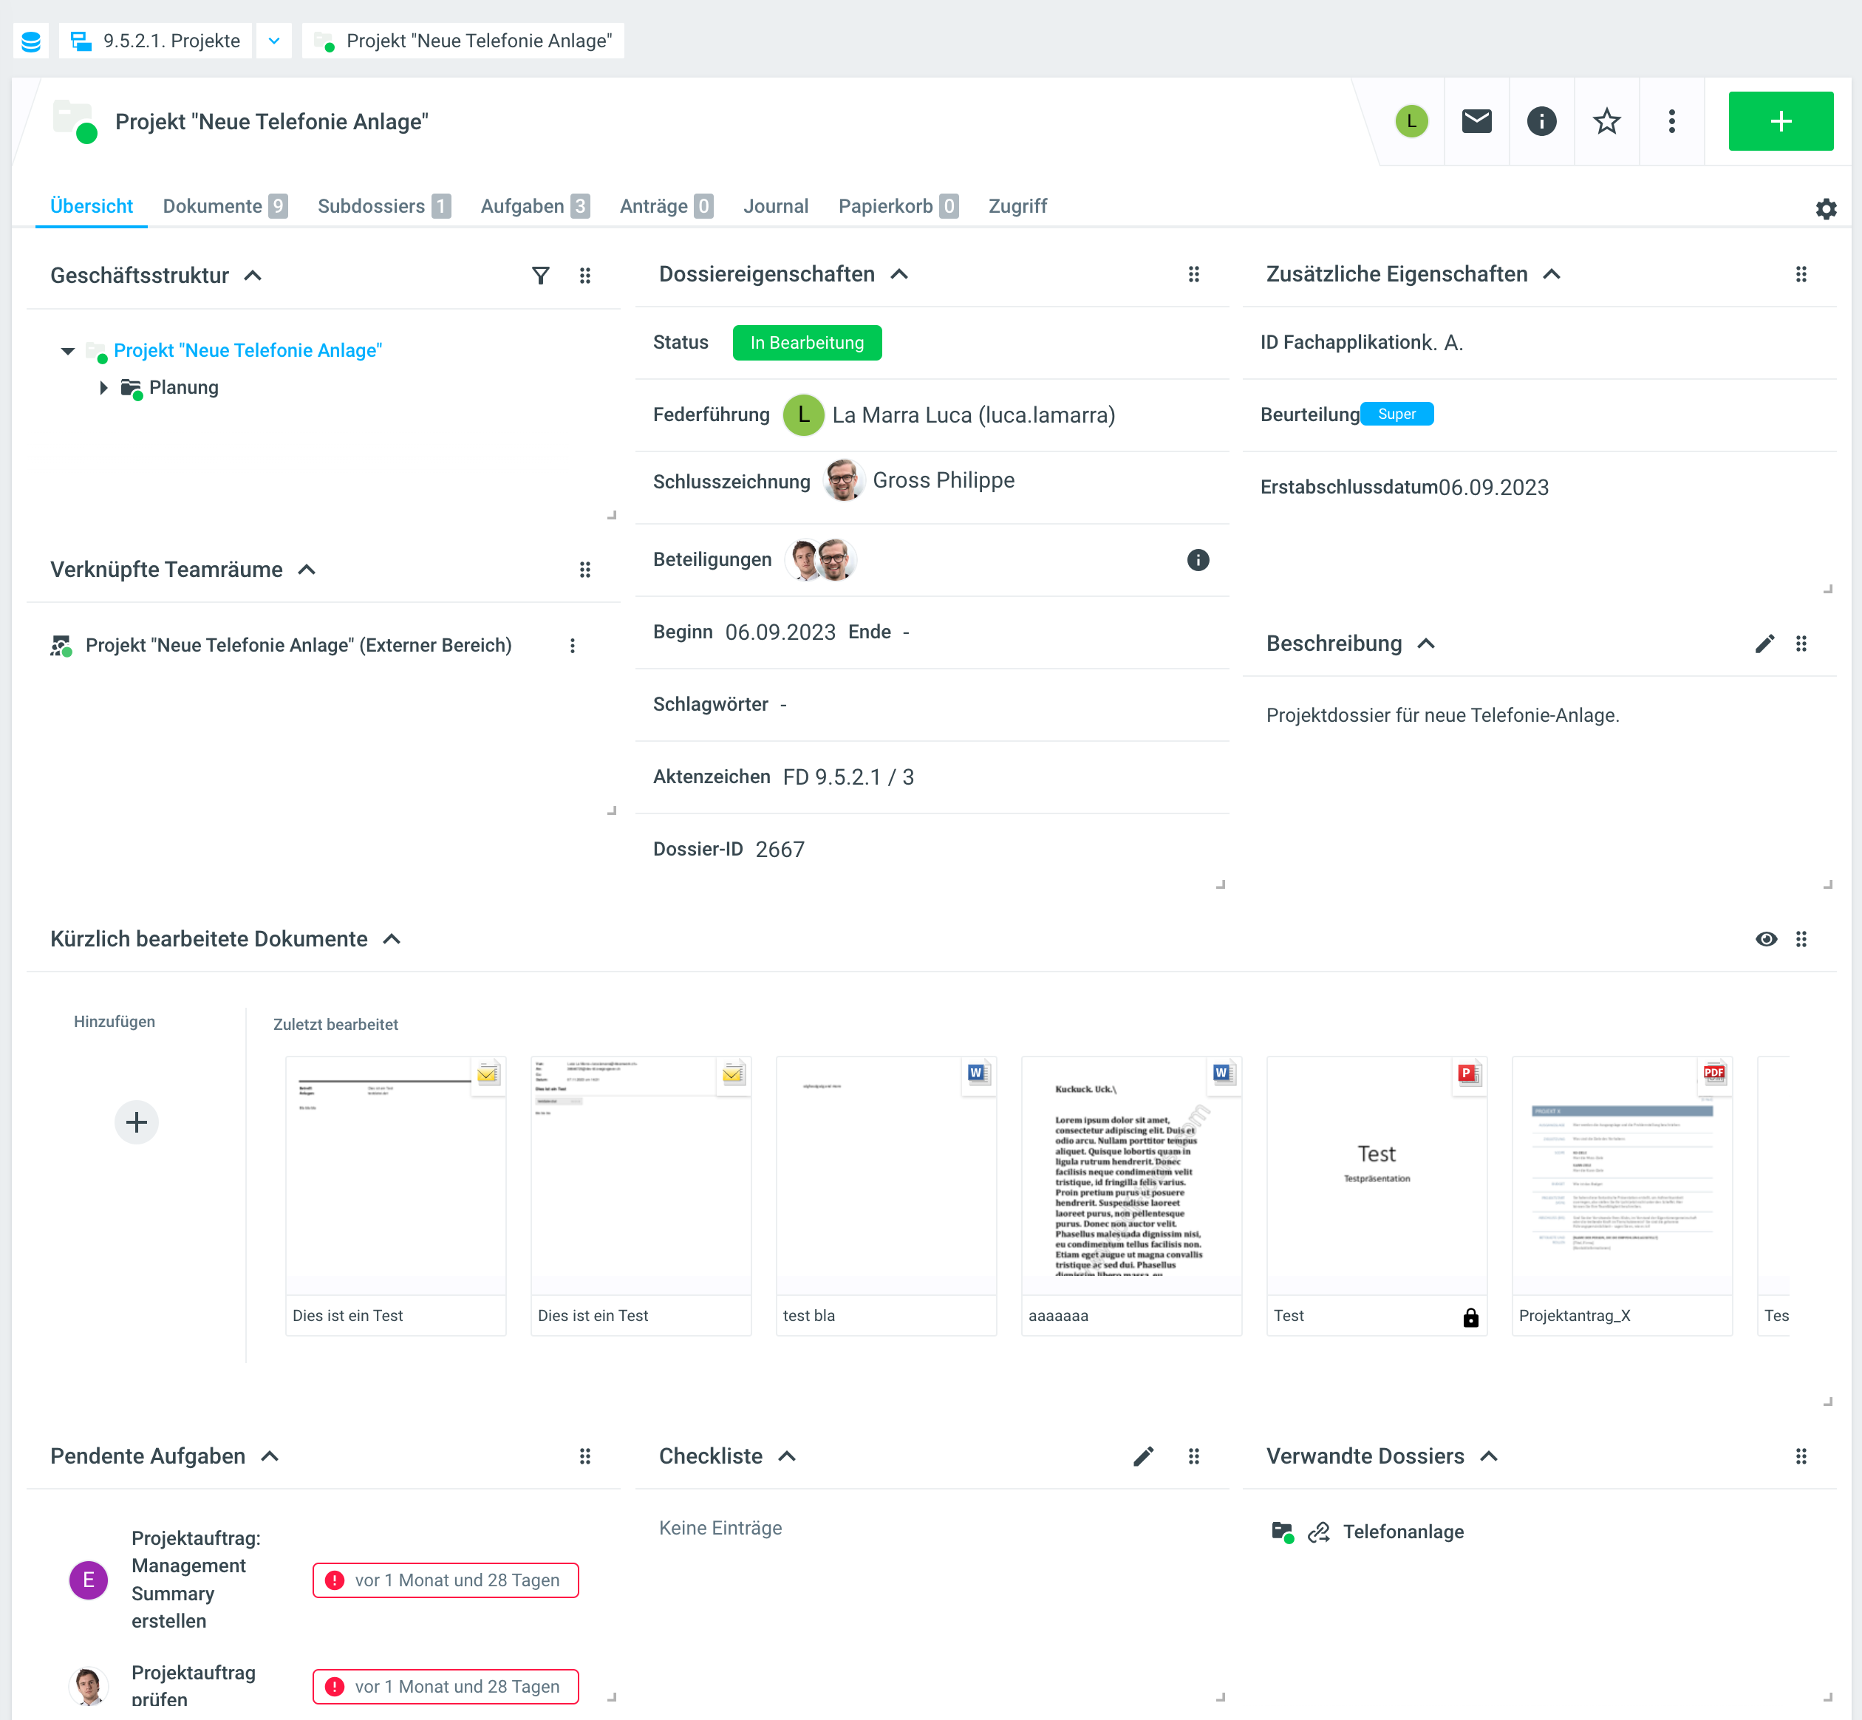
Task: Click the info icon next to Beteiligungen
Action: click(x=1198, y=559)
